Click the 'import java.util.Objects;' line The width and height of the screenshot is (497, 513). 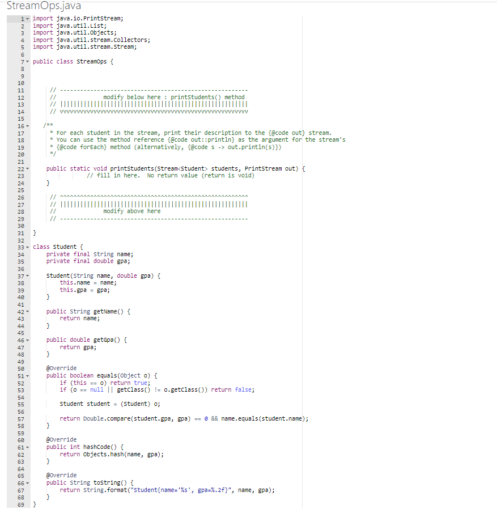coord(75,33)
